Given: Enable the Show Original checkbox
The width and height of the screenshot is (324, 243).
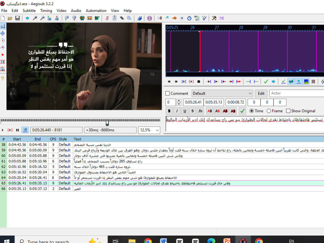Looking at the screenshot, I should coord(288,111).
